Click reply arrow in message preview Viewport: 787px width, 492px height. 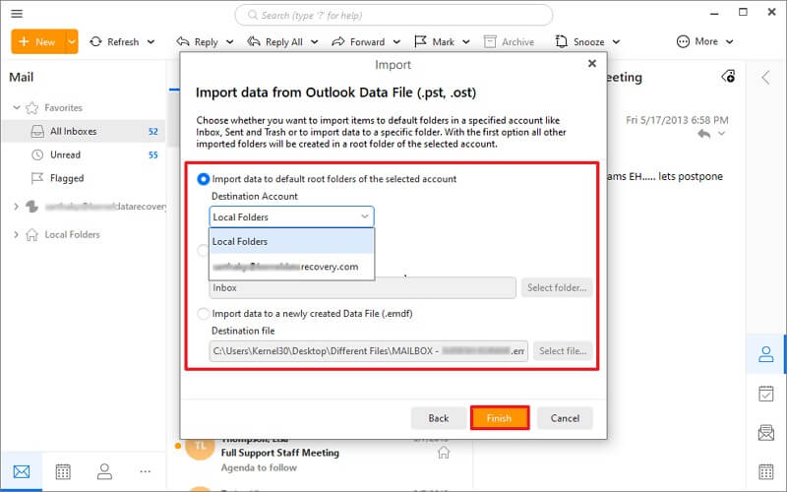pyautogui.click(x=704, y=134)
